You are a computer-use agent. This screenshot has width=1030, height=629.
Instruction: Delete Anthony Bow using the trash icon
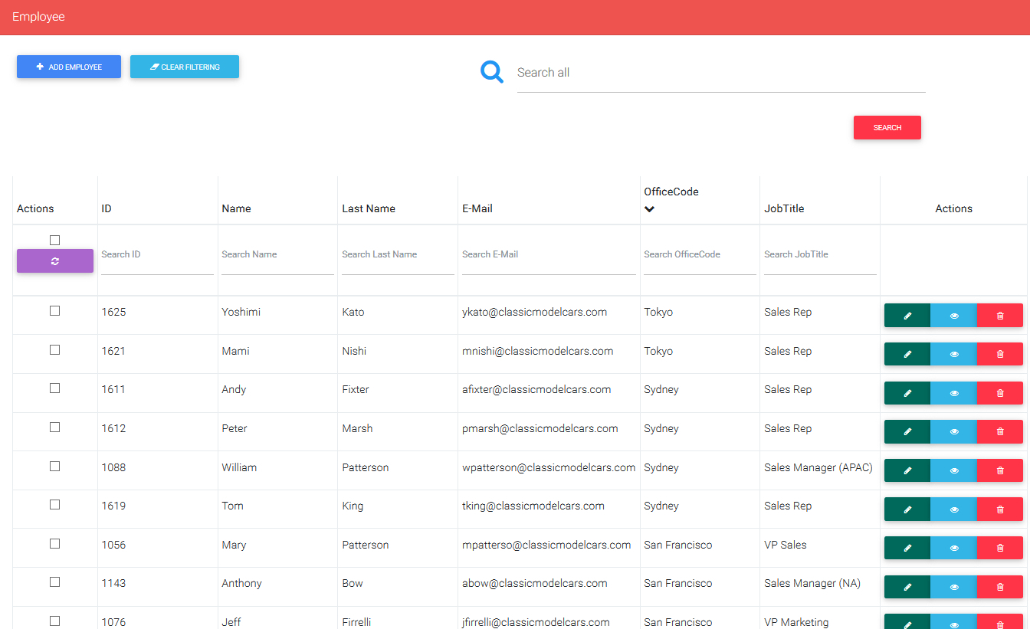click(x=1000, y=586)
